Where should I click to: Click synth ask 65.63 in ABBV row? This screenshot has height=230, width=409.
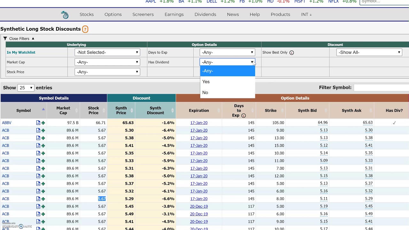click(367, 123)
